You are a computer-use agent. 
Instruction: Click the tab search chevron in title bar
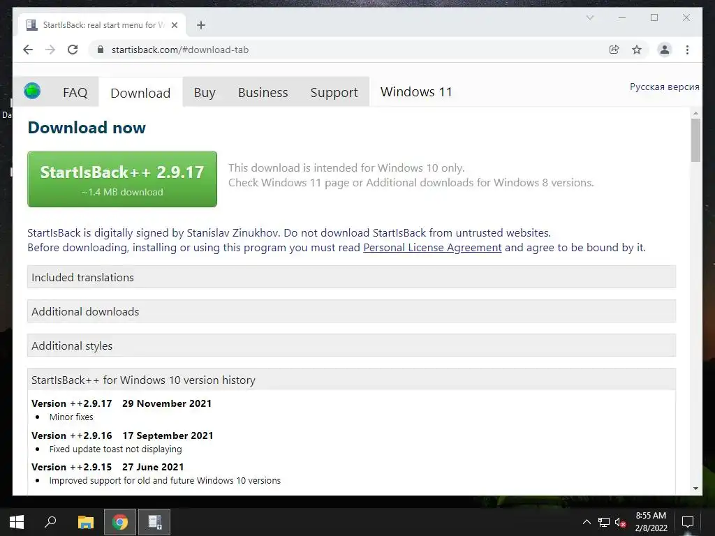(x=589, y=17)
